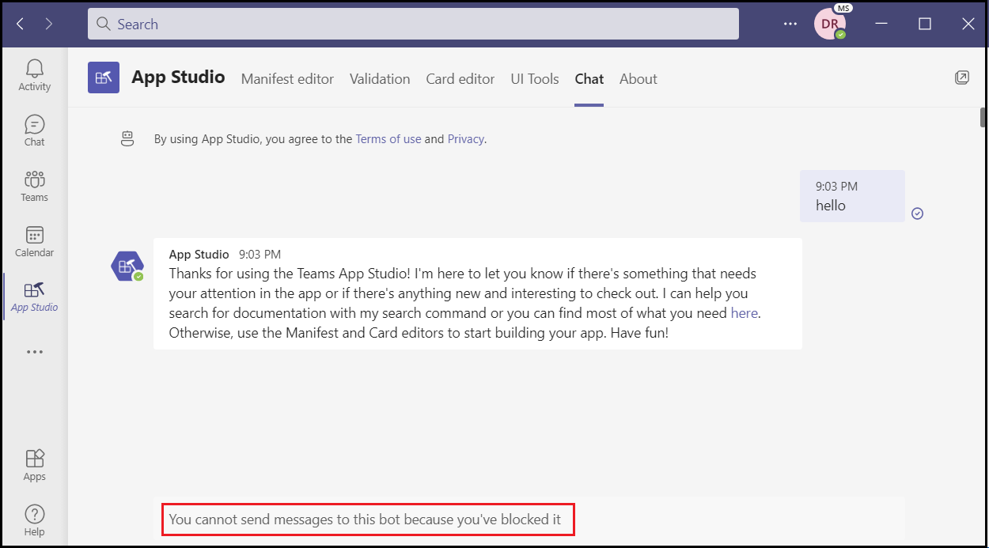Switch to the Card editor tab

pos(460,79)
